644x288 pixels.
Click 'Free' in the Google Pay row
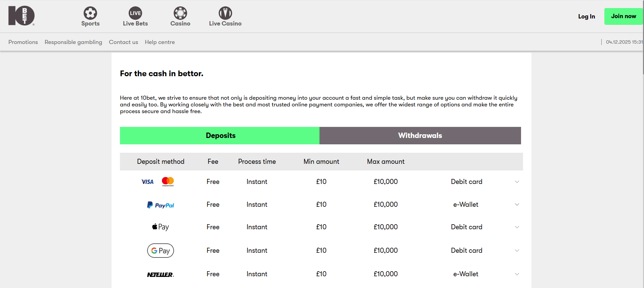coord(213,250)
